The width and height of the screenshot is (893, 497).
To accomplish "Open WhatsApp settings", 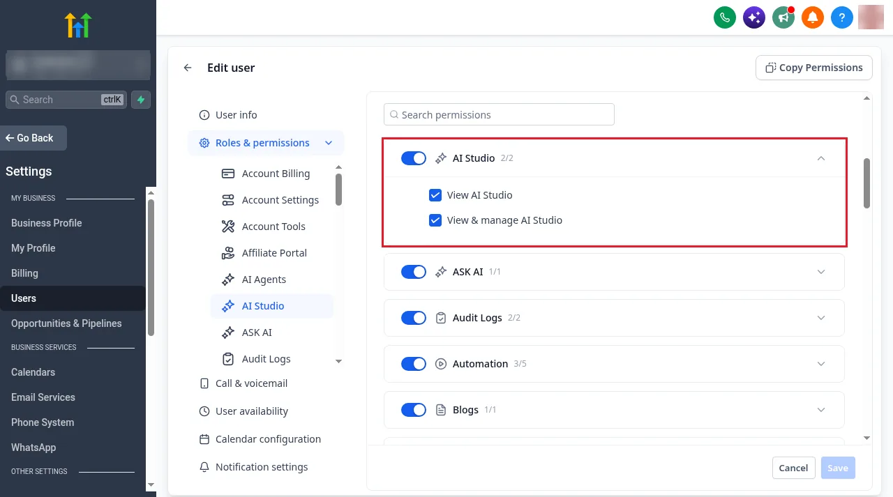I will (33, 448).
